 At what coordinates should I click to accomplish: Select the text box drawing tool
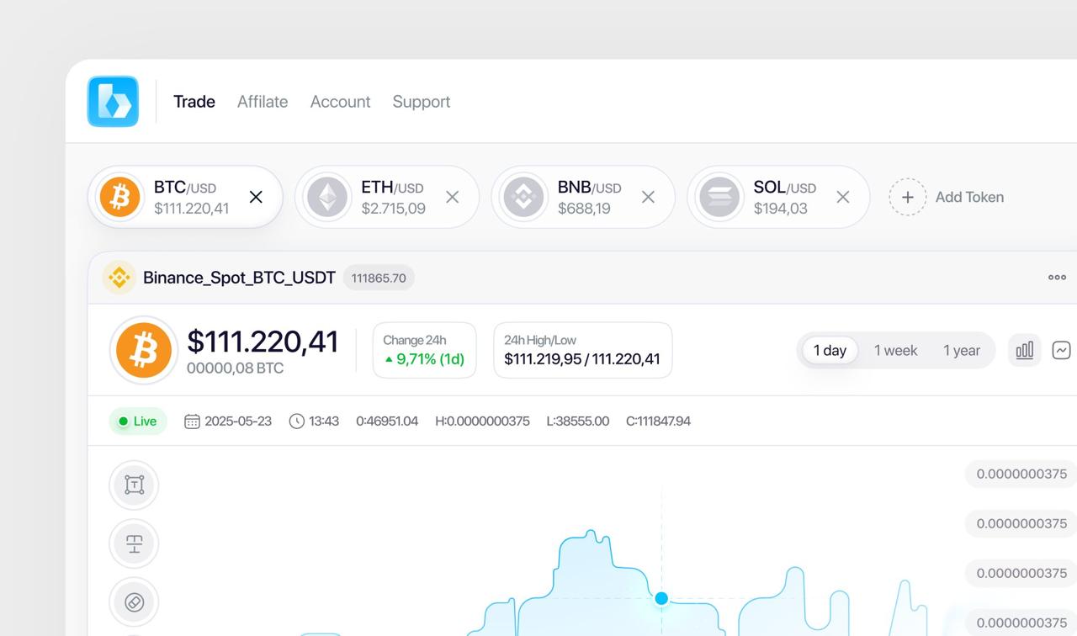(134, 485)
